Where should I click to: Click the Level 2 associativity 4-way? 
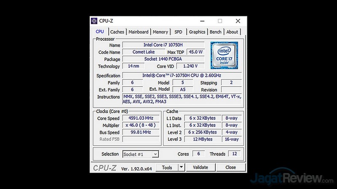click(231, 132)
